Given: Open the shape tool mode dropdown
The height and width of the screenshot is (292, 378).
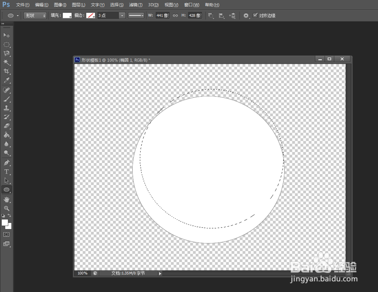Looking at the screenshot, I should 35,15.
